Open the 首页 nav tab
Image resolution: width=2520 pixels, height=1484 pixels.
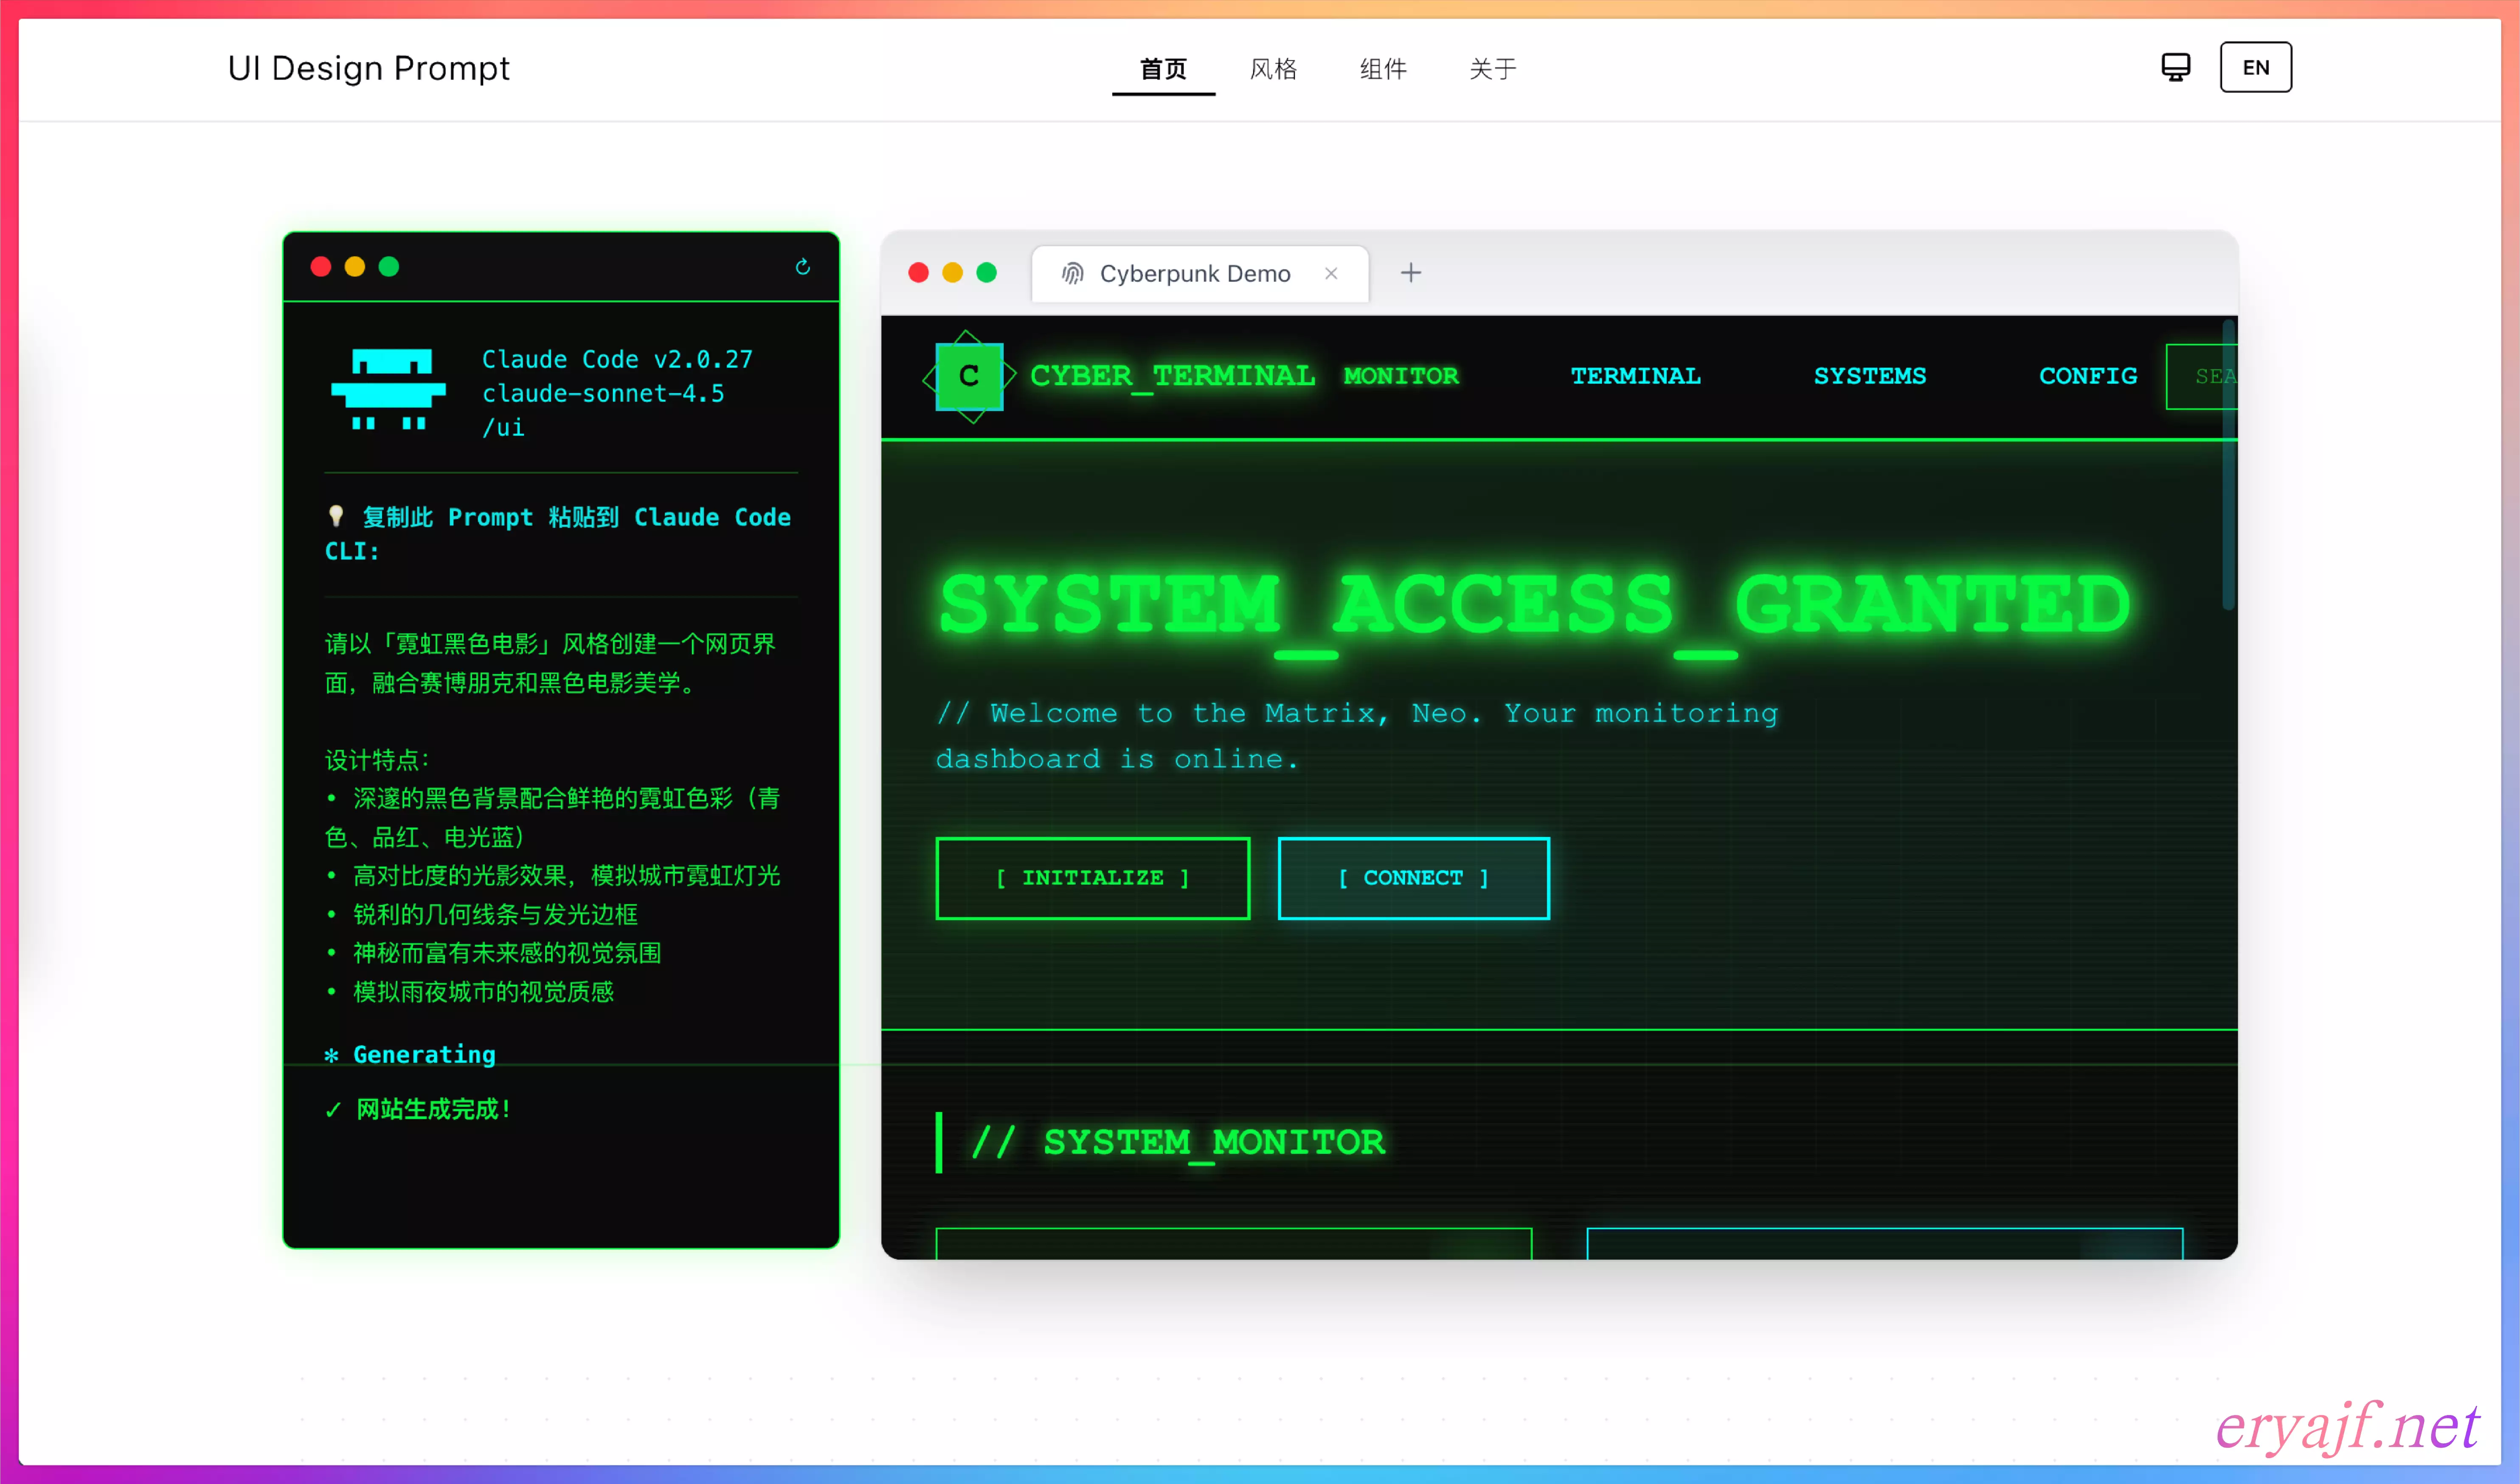pyautogui.click(x=1163, y=69)
